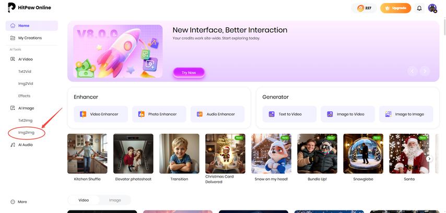Select the Snowglobe template thumbnail
The image size is (446, 213).
coord(363,154)
